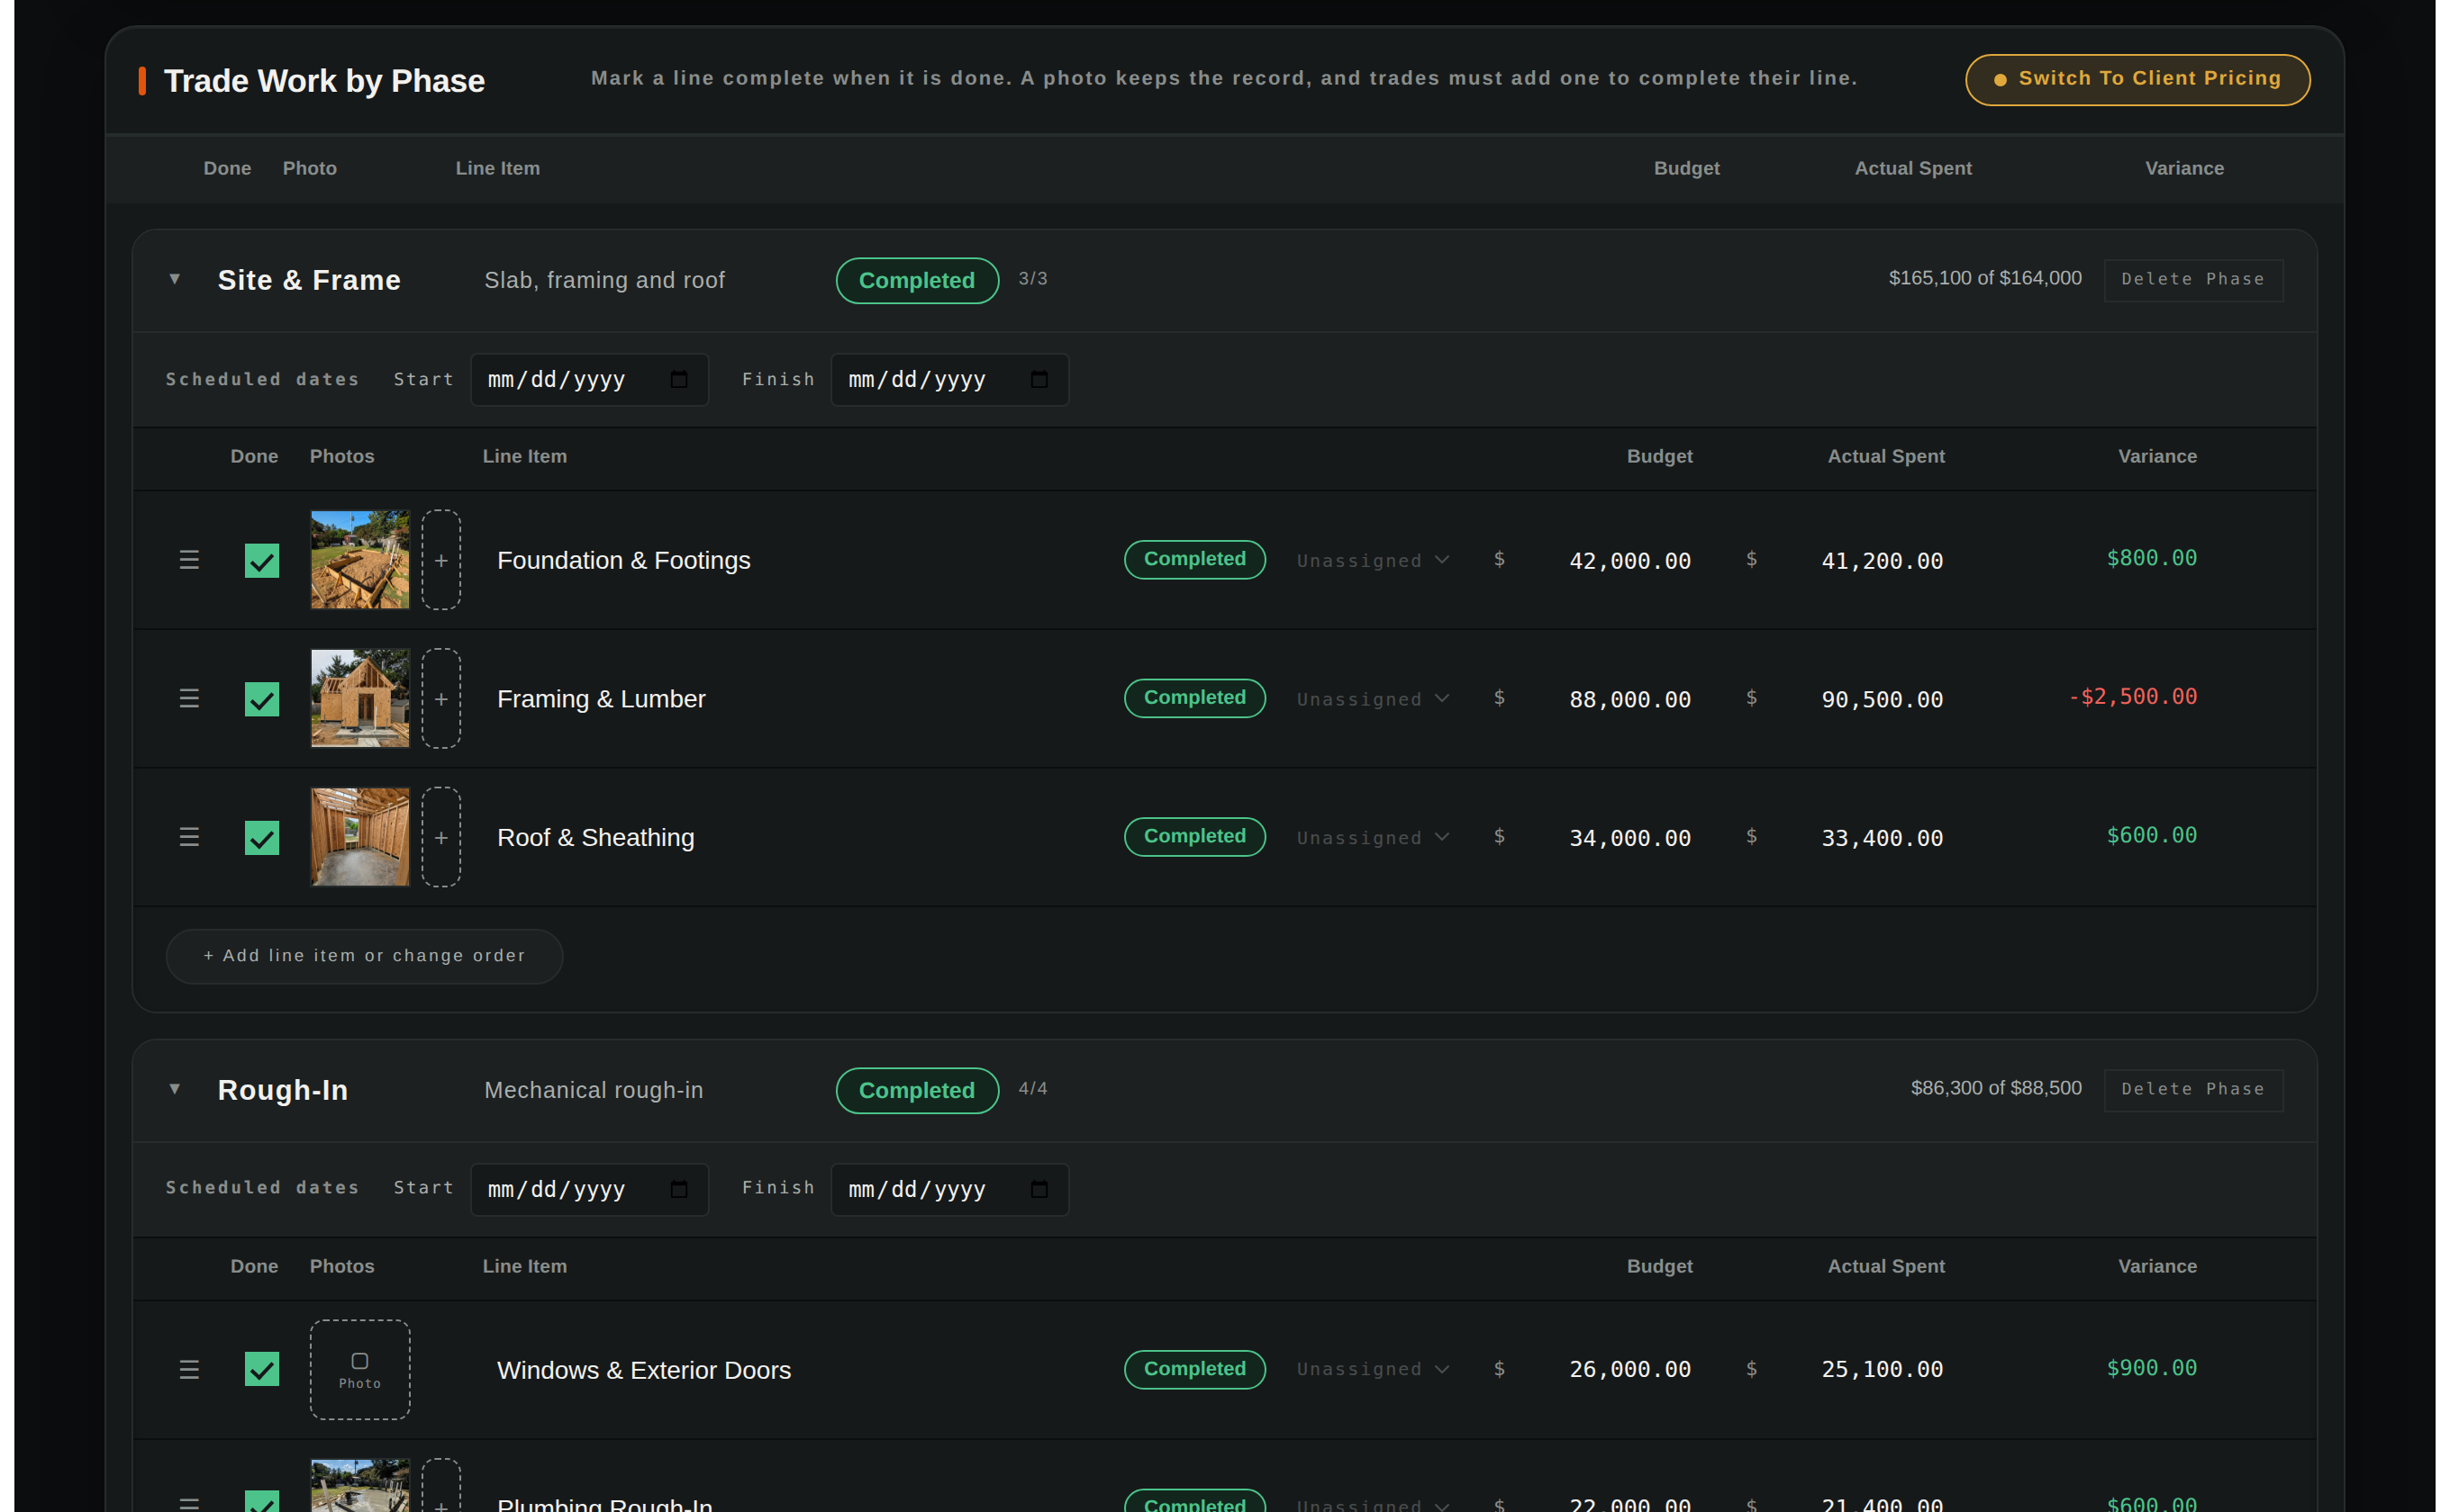This screenshot has width=2450, height=1512.
Task: Open calendar picker for Site & Frame start date
Action: click(x=678, y=380)
